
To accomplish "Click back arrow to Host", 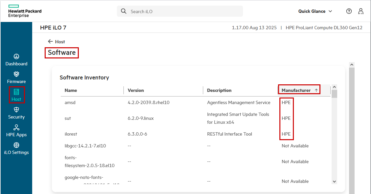I will click(x=50, y=42).
